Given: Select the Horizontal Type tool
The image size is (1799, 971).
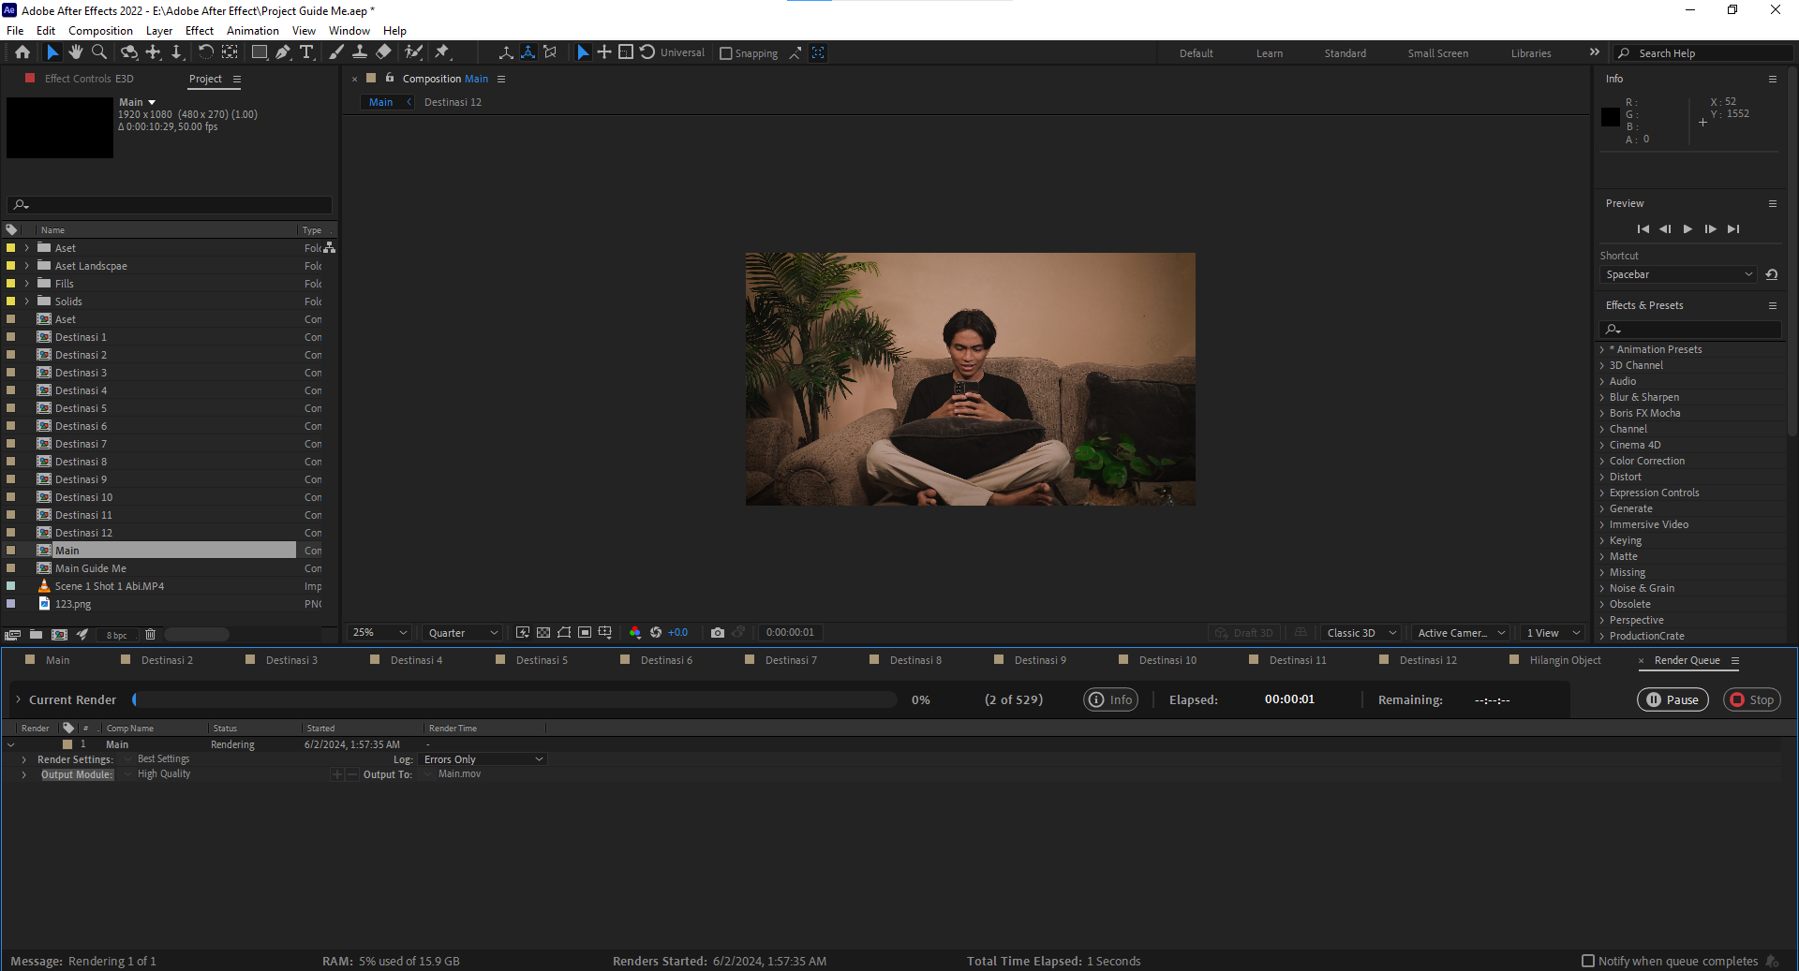Looking at the screenshot, I should (306, 52).
